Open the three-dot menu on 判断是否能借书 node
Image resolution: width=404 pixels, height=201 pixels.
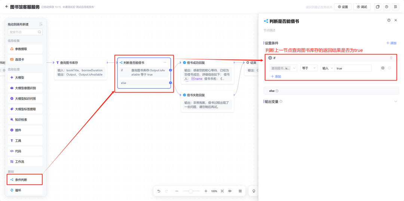point(165,62)
